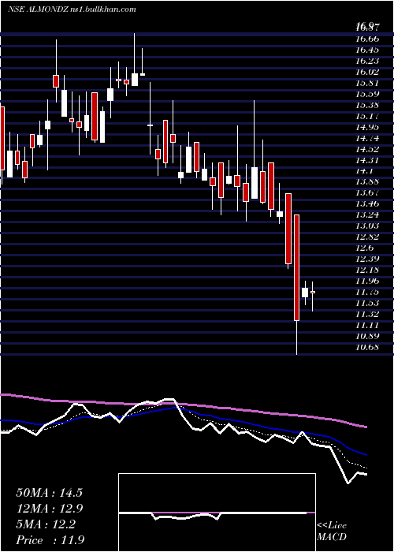Click the 15.59 price label

click(x=367, y=94)
